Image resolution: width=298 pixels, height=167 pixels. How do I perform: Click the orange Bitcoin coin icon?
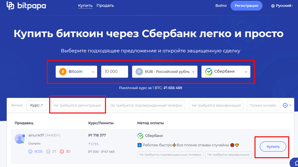click(x=63, y=72)
